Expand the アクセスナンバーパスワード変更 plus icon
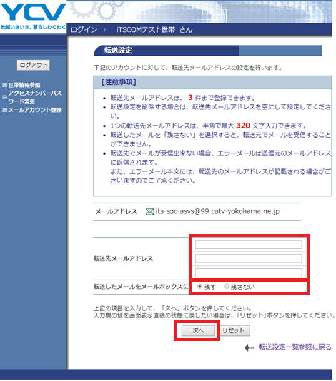336x381 pixels. pos(4,97)
